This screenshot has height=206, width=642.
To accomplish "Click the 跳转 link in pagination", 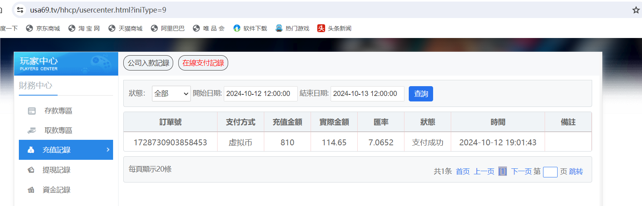I will tap(576, 172).
